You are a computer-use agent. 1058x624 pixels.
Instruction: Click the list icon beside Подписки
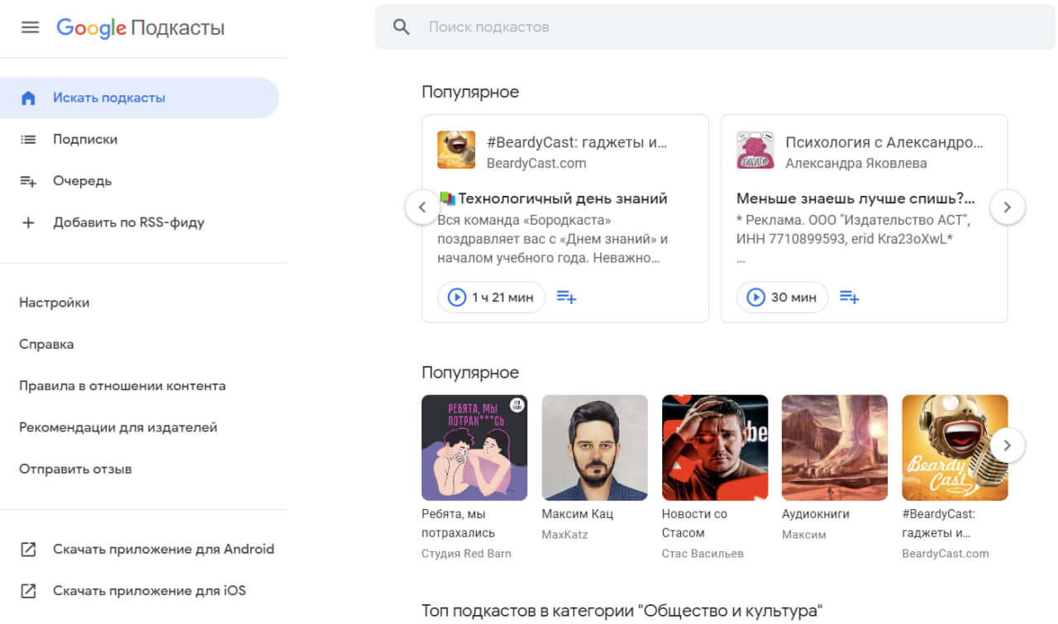(28, 139)
